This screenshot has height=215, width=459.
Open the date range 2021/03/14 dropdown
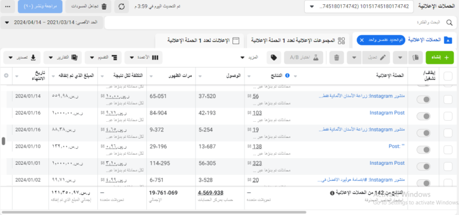pyautogui.click(x=52, y=23)
